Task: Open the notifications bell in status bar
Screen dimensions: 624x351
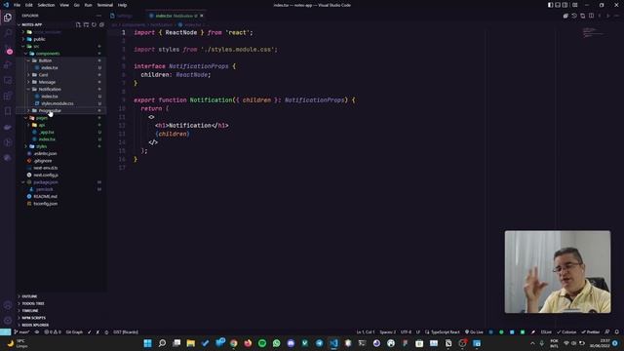Action: pyautogui.click(x=617, y=331)
